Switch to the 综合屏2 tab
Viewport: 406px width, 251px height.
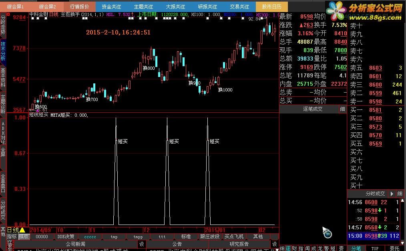click(47, 6)
